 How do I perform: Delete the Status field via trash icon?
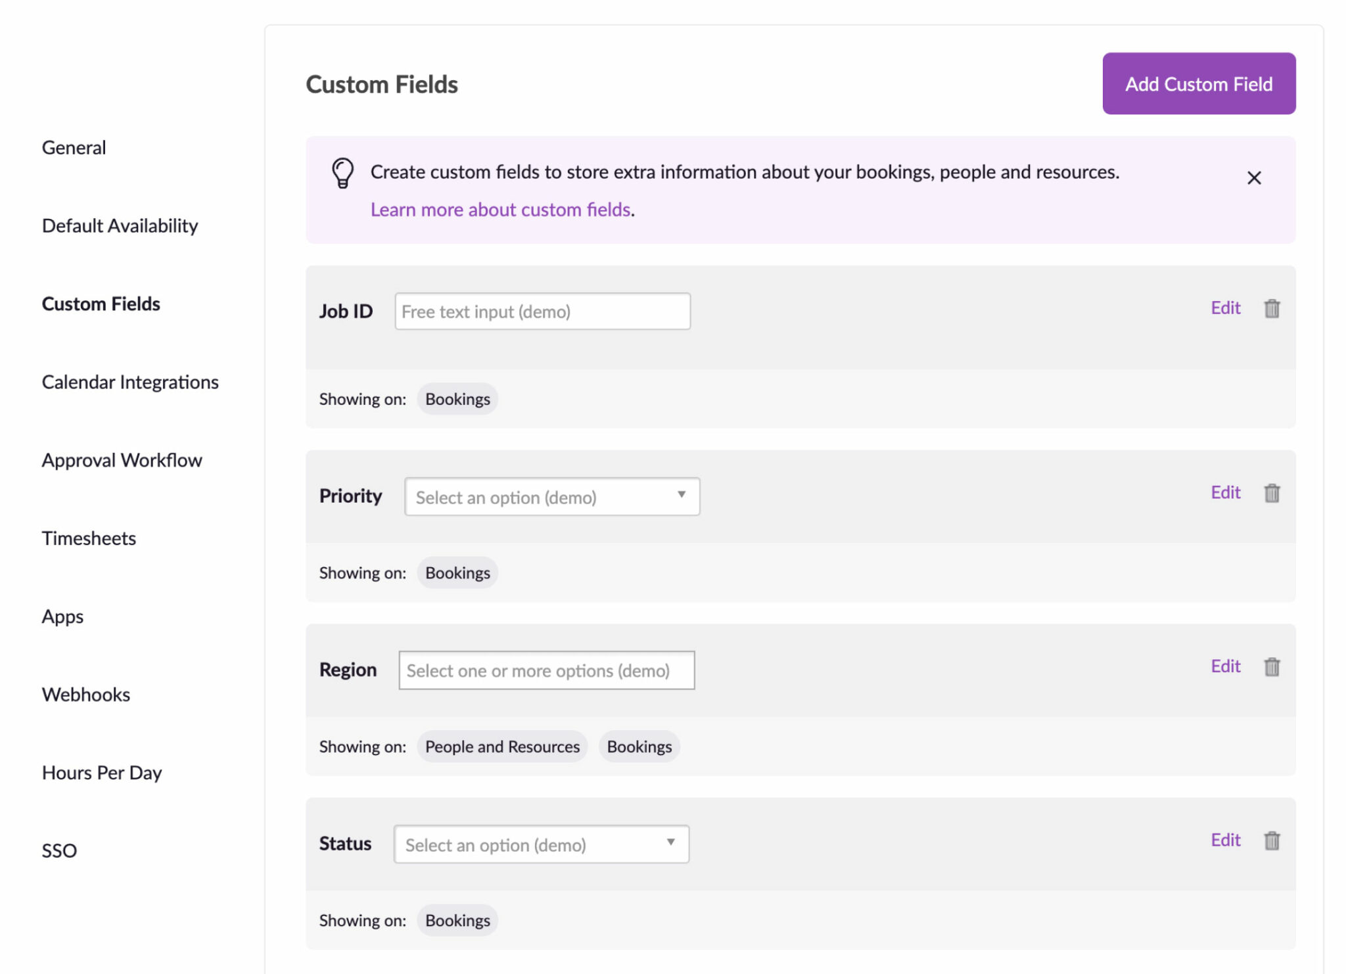coord(1272,840)
